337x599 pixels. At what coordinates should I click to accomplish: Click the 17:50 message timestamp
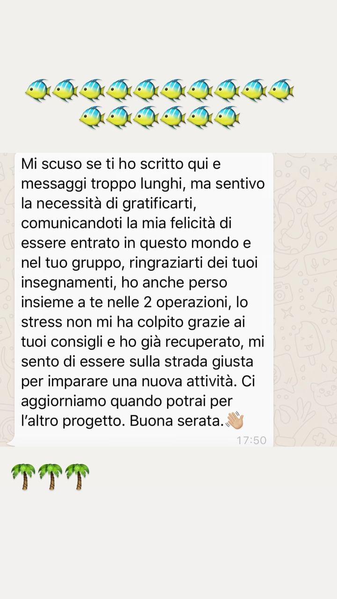point(251,440)
